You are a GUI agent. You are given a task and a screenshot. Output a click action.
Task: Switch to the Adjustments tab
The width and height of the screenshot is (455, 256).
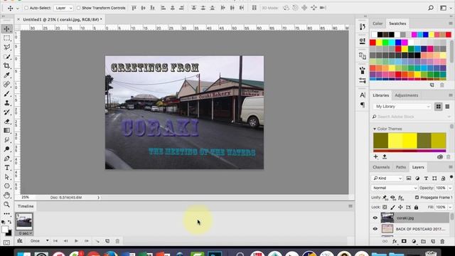[406, 95]
